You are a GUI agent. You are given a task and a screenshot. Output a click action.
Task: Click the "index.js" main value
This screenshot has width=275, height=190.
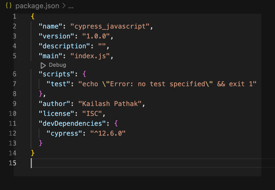[x=90, y=56]
